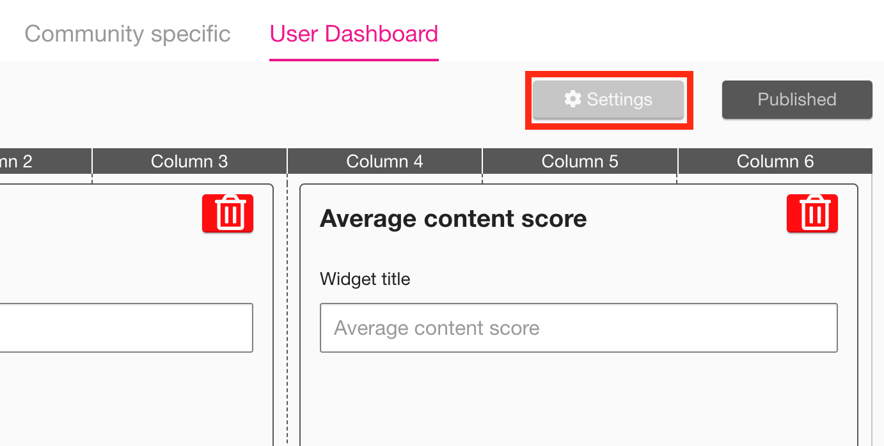
Task: Delete the Average content score widget via trash icon
Action: (x=812, y=213)
